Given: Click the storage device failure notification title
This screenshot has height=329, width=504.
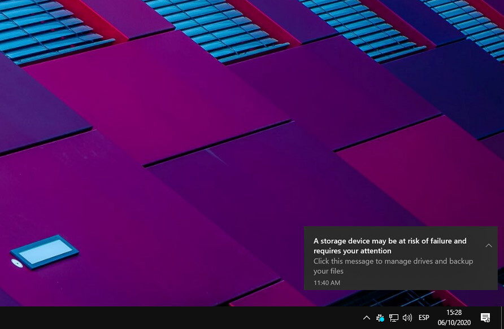Looking at the screenshot, I should [390, 241].
